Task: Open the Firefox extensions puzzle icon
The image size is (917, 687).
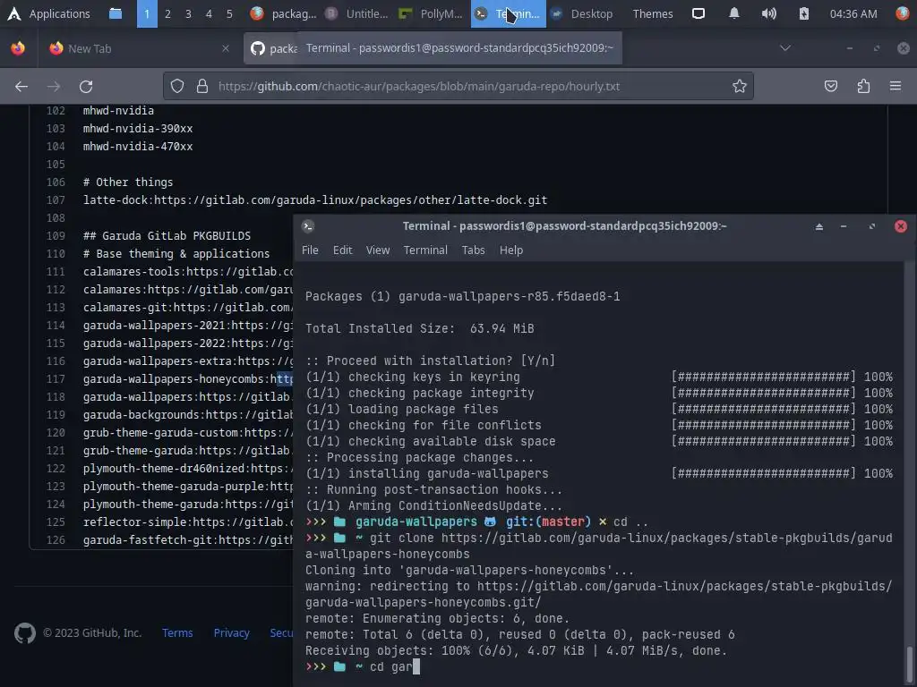Action: point(863,87)
